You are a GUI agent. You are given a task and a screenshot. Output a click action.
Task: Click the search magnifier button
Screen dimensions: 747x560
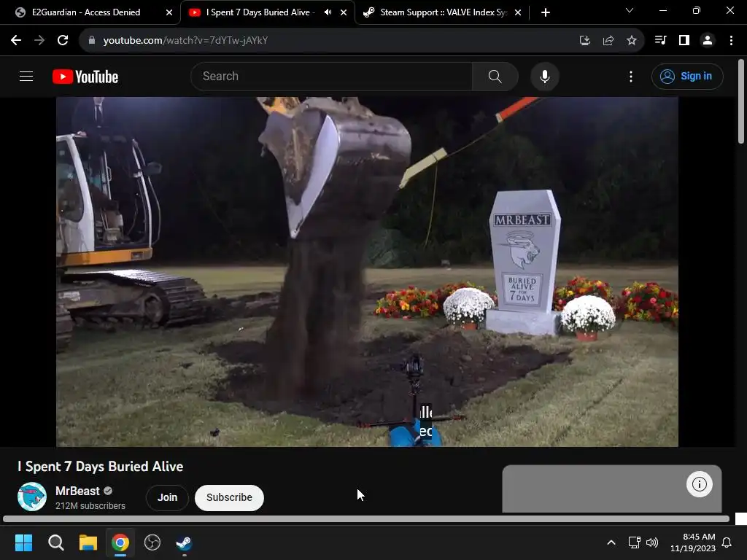pyautogui.click(x=495, y=76)
